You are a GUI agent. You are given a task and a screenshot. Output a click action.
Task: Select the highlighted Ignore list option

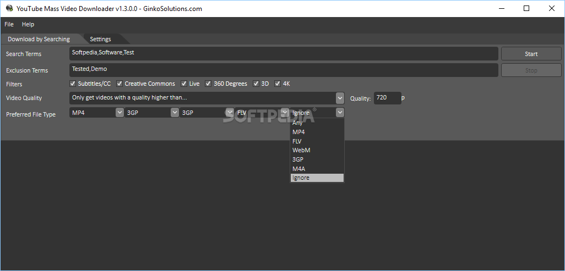[317, 178]
